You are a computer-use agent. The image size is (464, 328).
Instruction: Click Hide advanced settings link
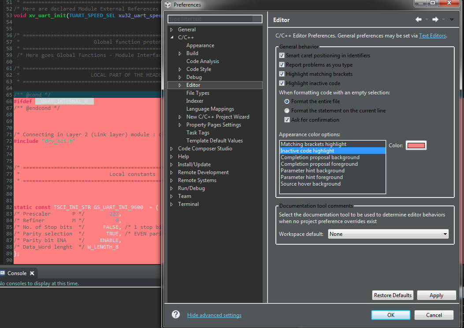214,315
